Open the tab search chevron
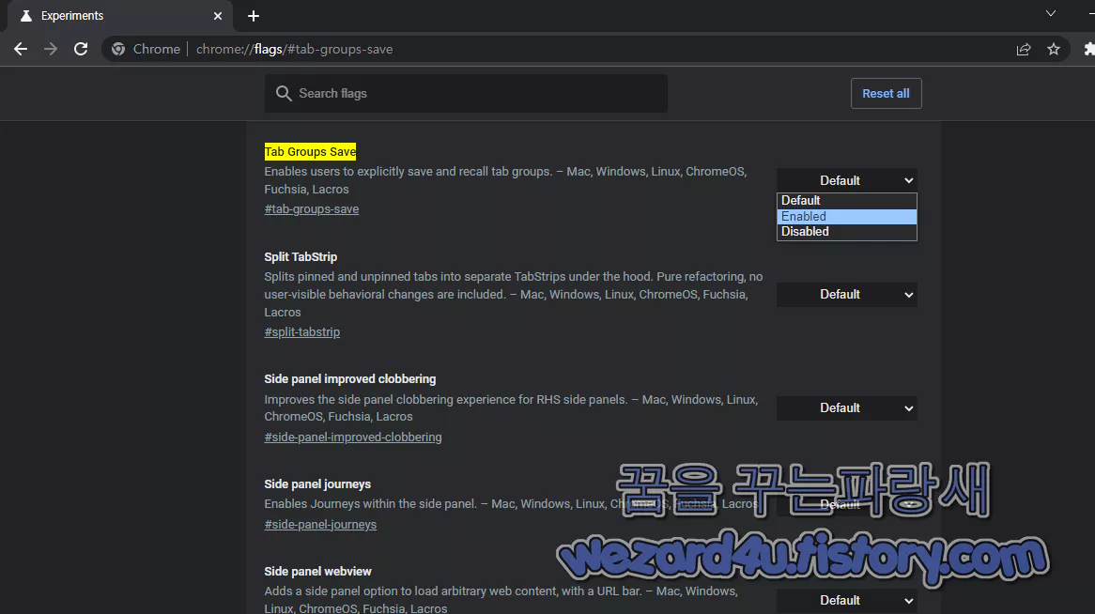Viewport: 1095px width, 614px height. click(x=1050, y=13)
